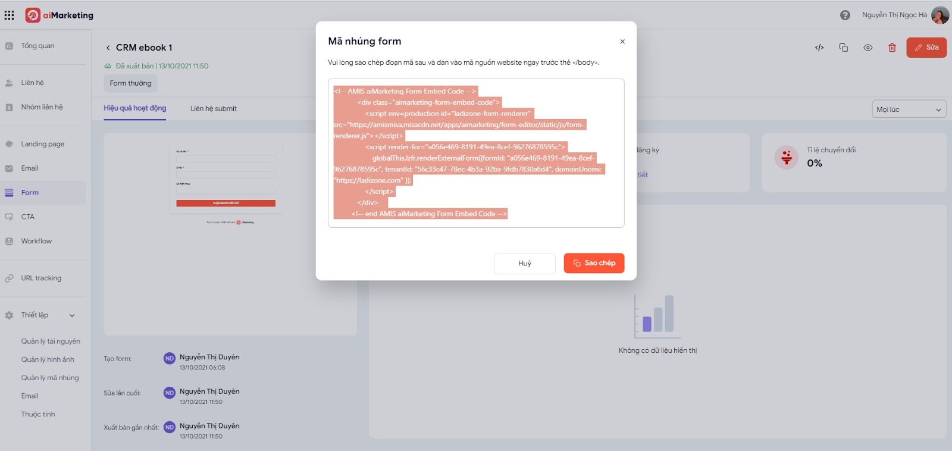Click the conversion rate funnel icon
This screenshot has width=952, height=451.
pos(787,157)
